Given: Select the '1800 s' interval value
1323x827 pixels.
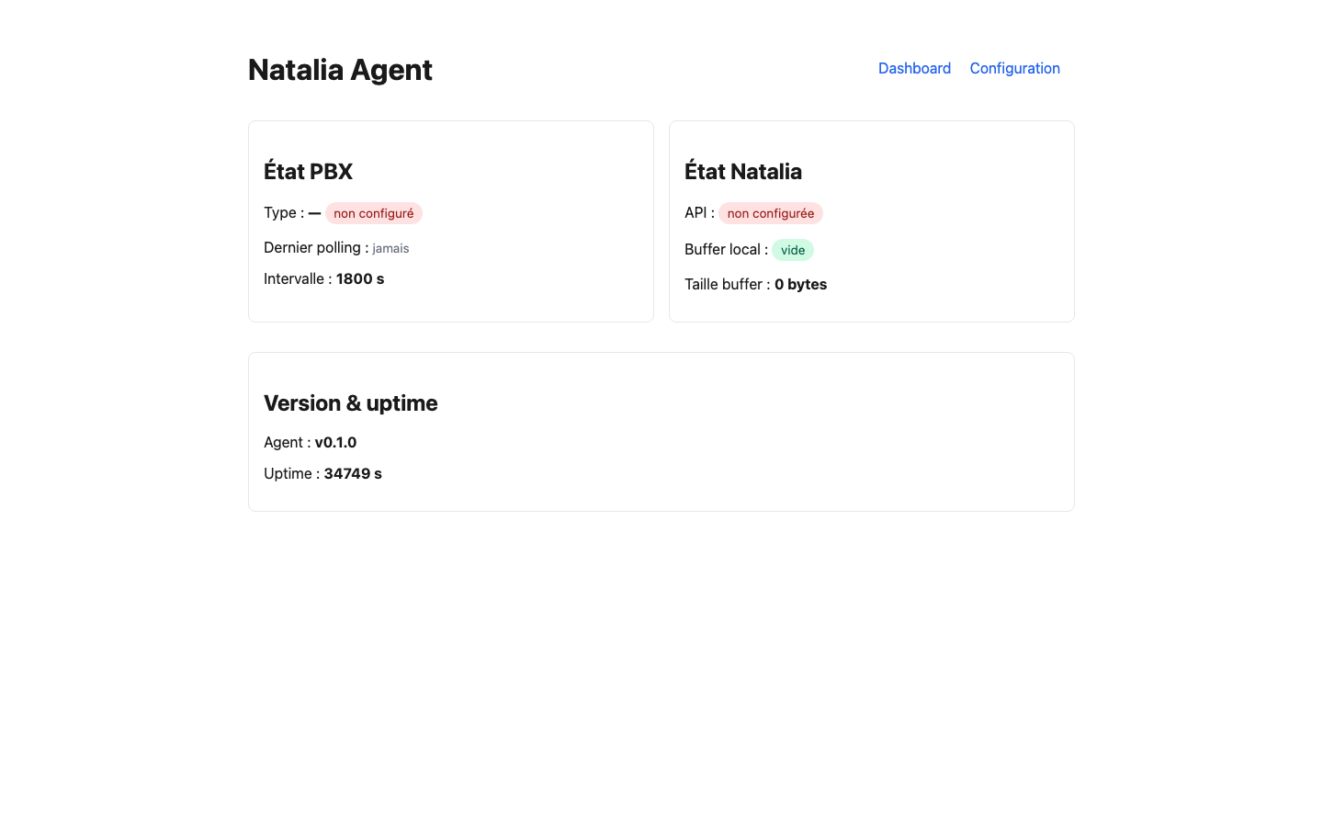Looking at the screenshot, I should pos(360,278).
